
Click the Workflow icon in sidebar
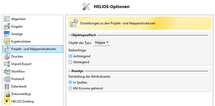7,71
